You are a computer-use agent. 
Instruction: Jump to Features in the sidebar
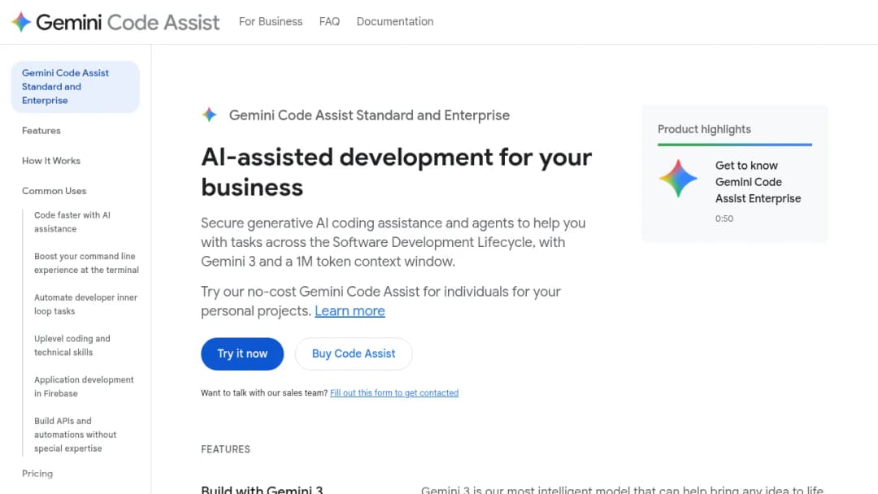[x=41, y=130]
